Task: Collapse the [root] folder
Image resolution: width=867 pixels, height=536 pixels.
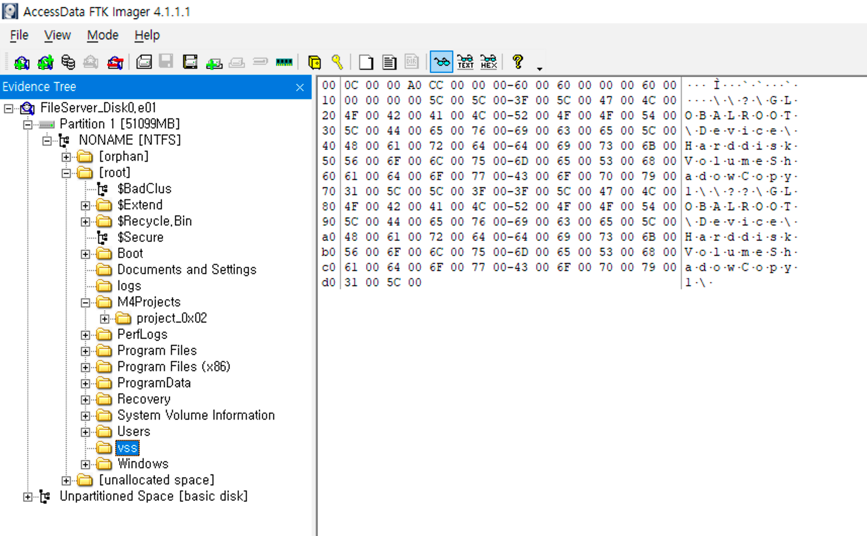Action: 66,173
